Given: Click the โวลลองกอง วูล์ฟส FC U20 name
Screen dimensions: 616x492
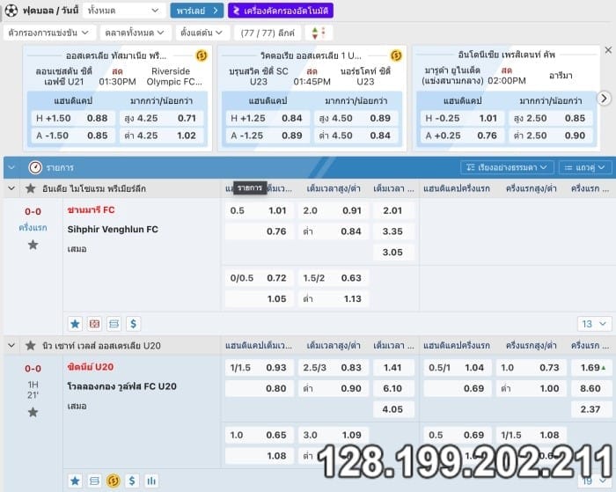Looking at the screenshot, I should (121, 386).
